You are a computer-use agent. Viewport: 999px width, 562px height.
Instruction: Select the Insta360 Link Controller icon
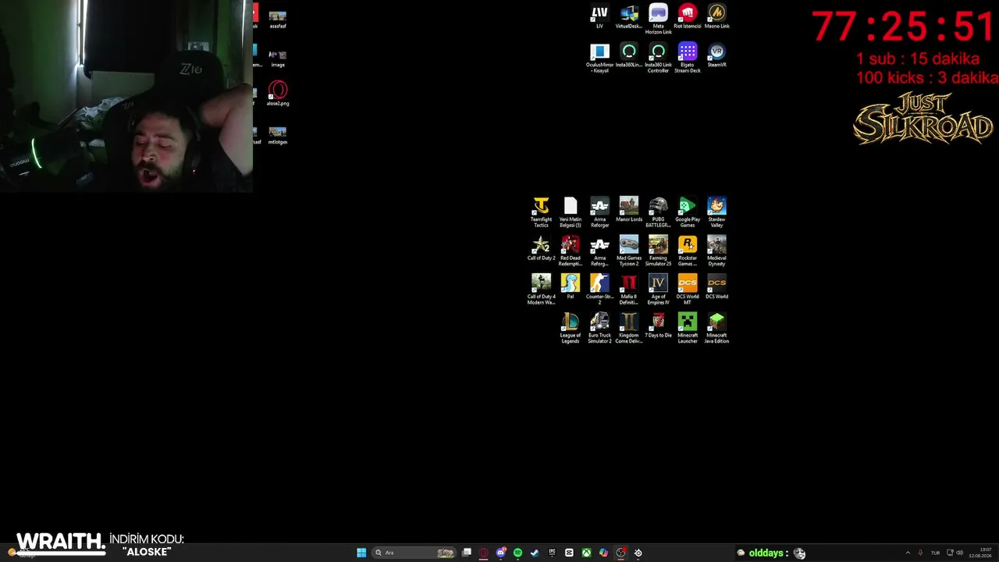[658, 59]
